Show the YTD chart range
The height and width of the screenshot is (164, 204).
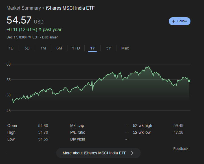[x=76, y=48]
